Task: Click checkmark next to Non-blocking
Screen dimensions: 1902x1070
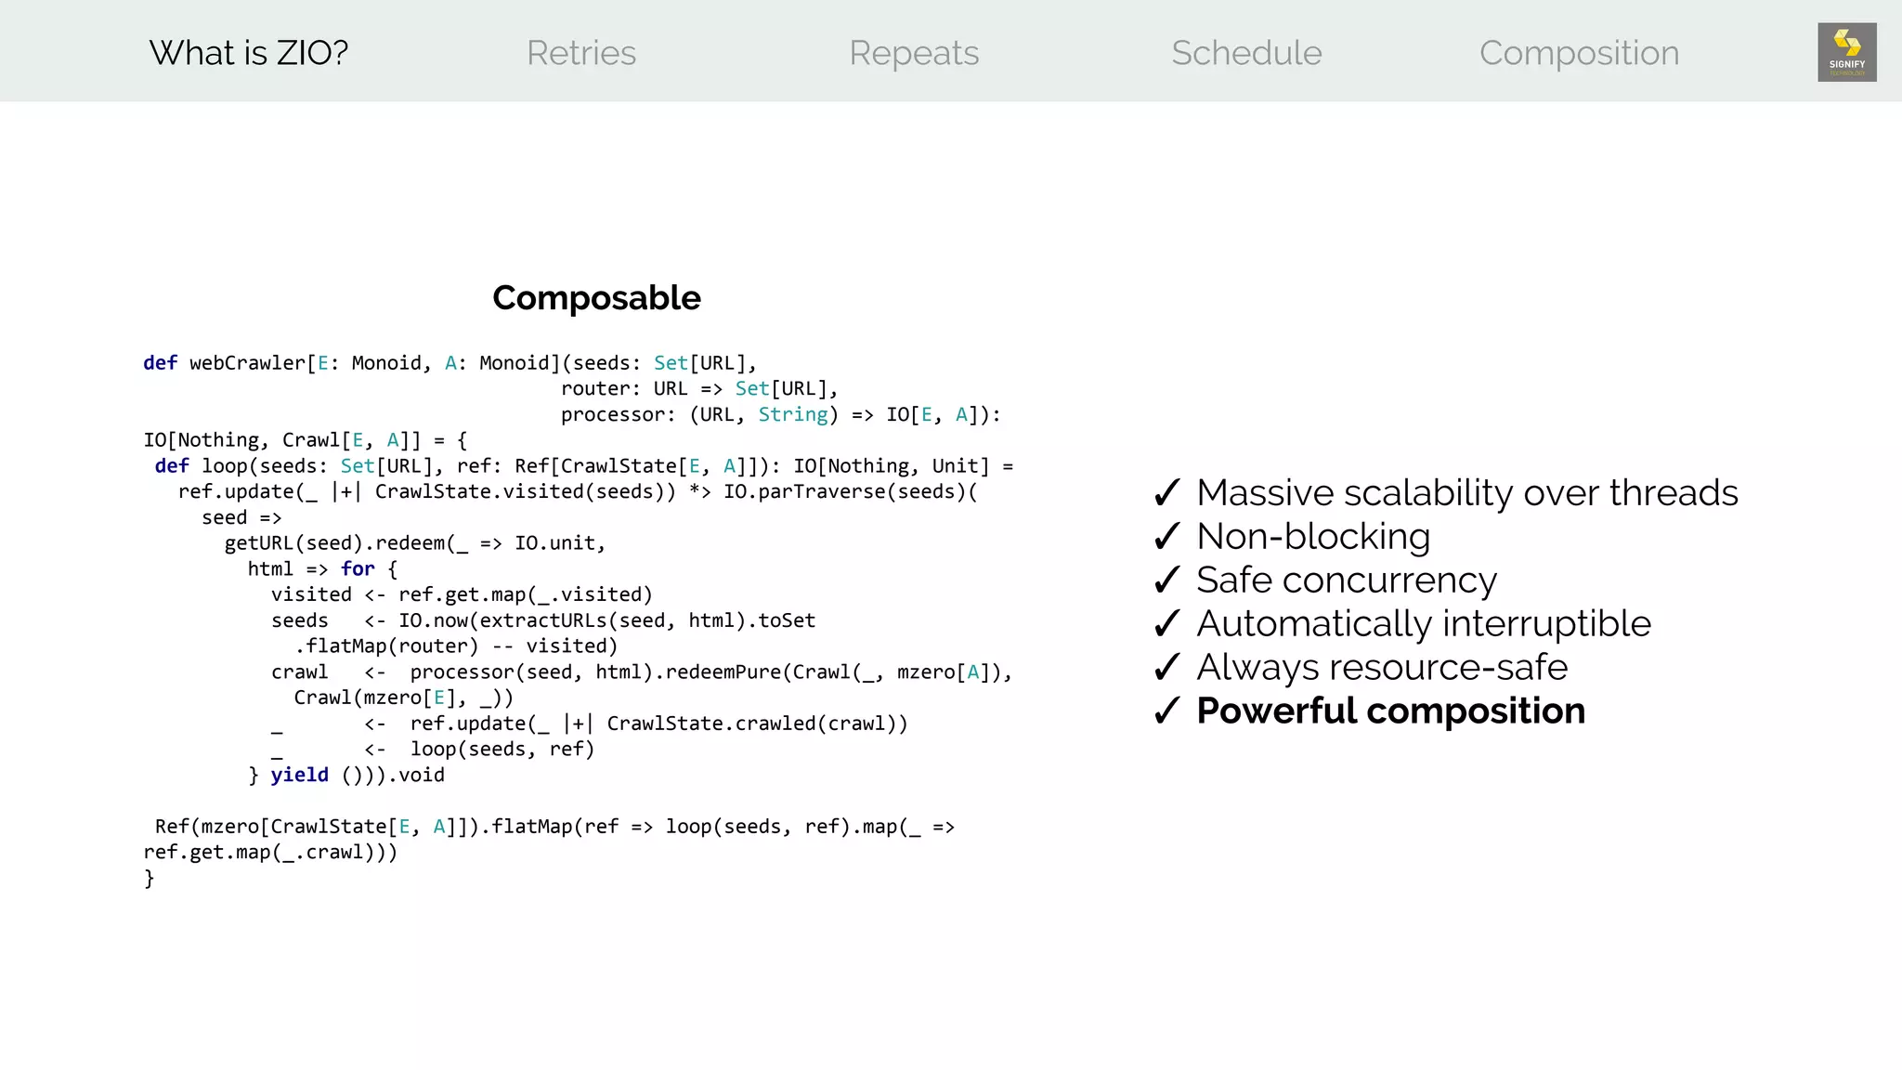Action: [x=1166, y=536]
